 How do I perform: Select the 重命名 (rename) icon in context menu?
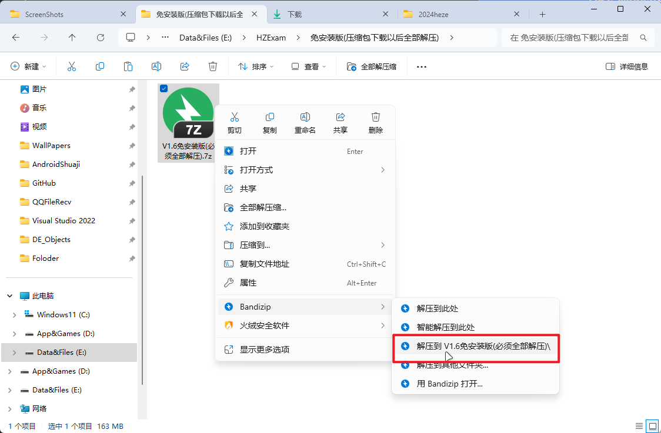click(305, 122)
